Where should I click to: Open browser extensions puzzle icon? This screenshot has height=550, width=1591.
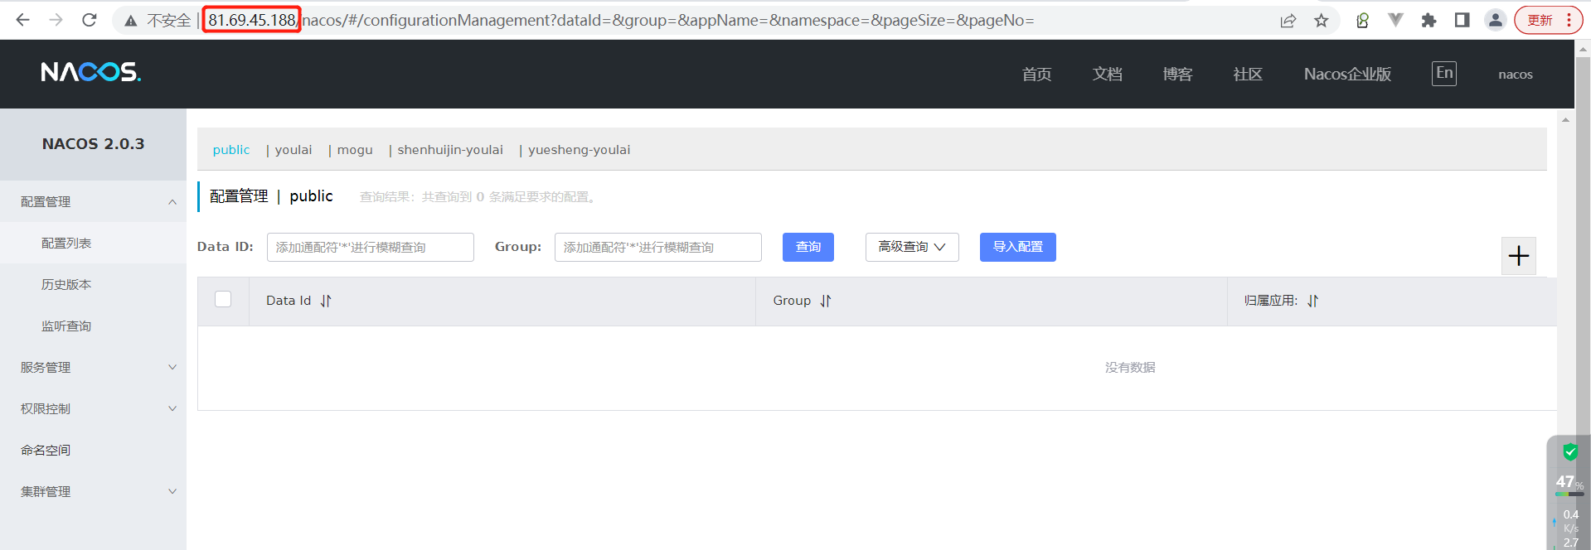[1429, 20]
